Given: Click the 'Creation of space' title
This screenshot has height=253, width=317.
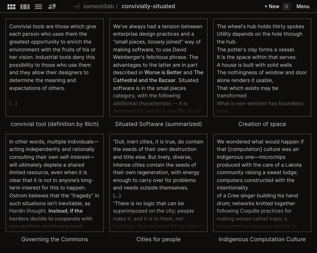Looking at the screenshot, I should click(262, 124).
